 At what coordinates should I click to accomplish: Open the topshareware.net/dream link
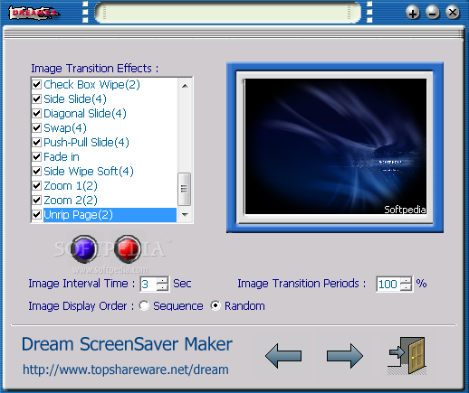[x=126, y=370]
